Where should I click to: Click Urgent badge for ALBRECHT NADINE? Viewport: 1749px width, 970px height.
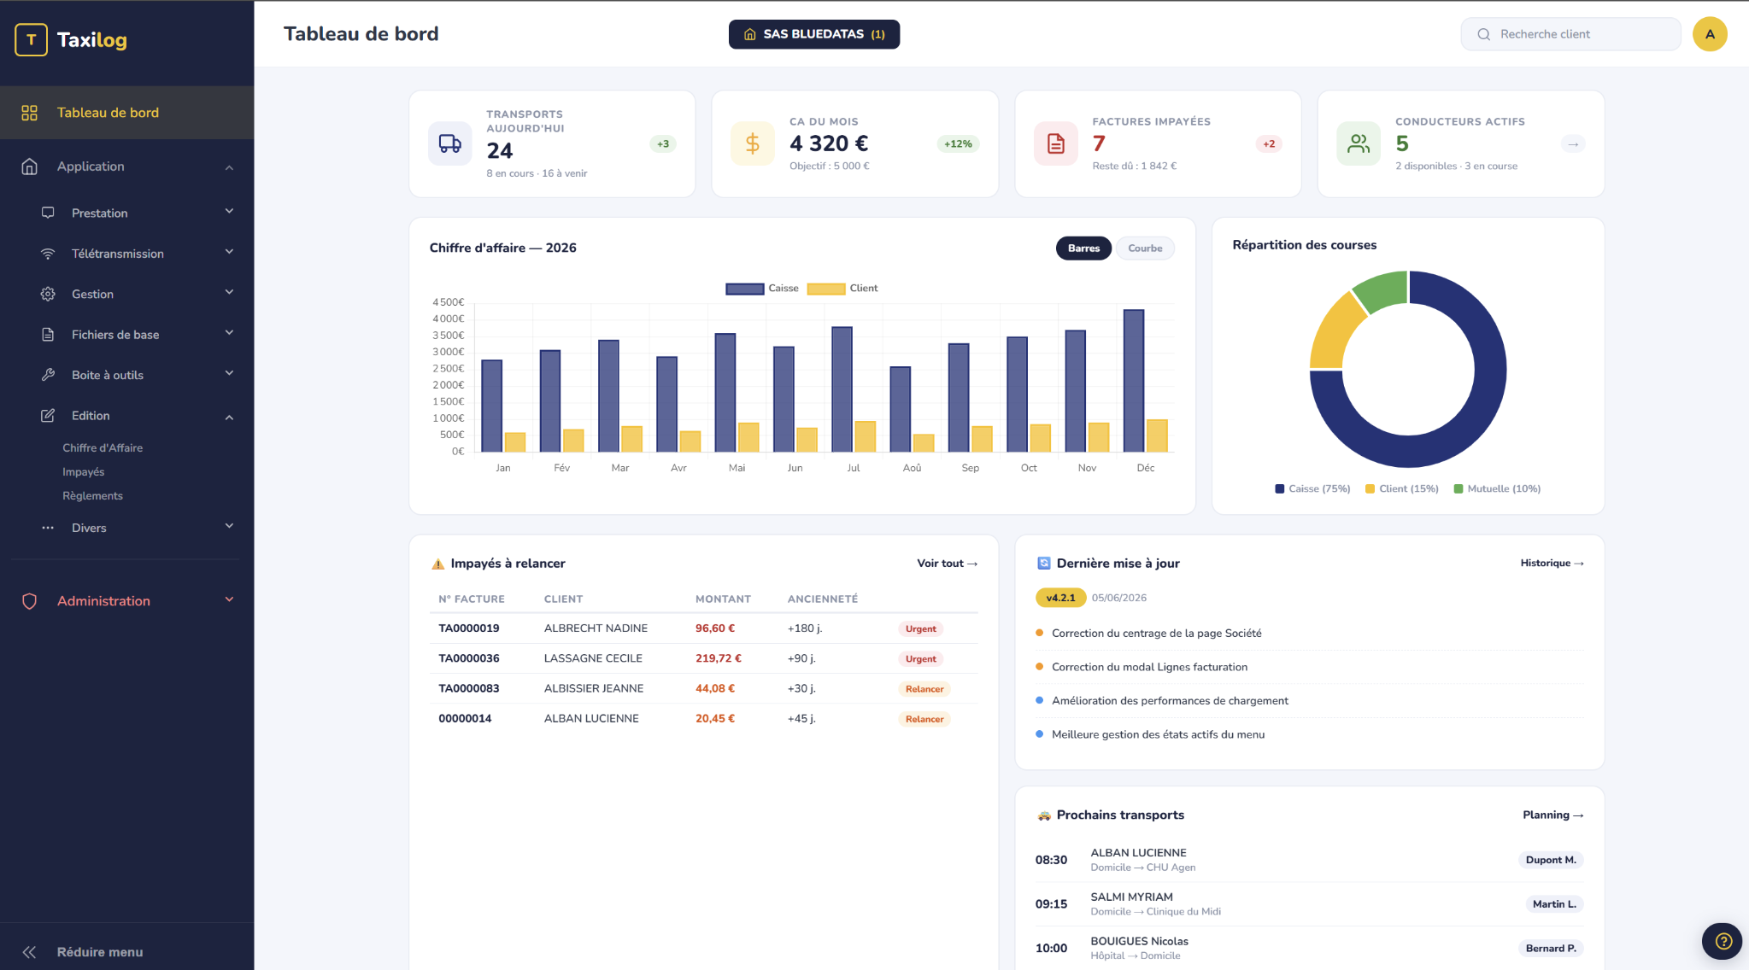[x=921, y=628]
